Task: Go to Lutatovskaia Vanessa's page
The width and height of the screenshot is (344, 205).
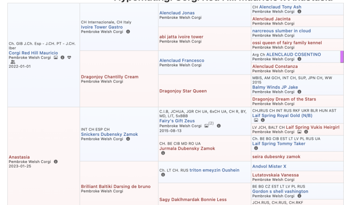Action: click(275, 175)
